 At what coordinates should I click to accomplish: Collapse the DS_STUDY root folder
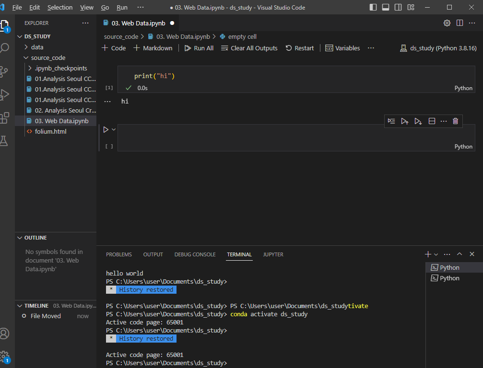coord(56,36)
